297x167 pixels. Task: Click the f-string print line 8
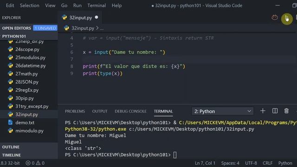coord(134,66)
